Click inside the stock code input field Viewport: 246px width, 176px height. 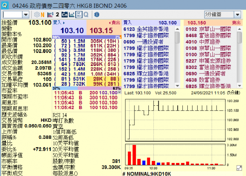(11, 14)
